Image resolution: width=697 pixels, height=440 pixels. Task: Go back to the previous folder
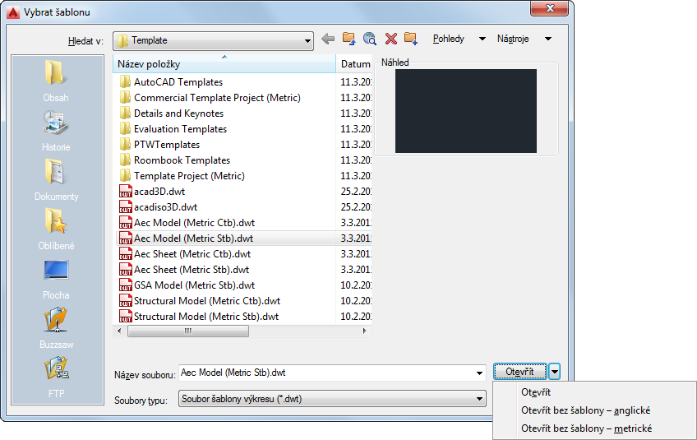(x=328, y=39)
